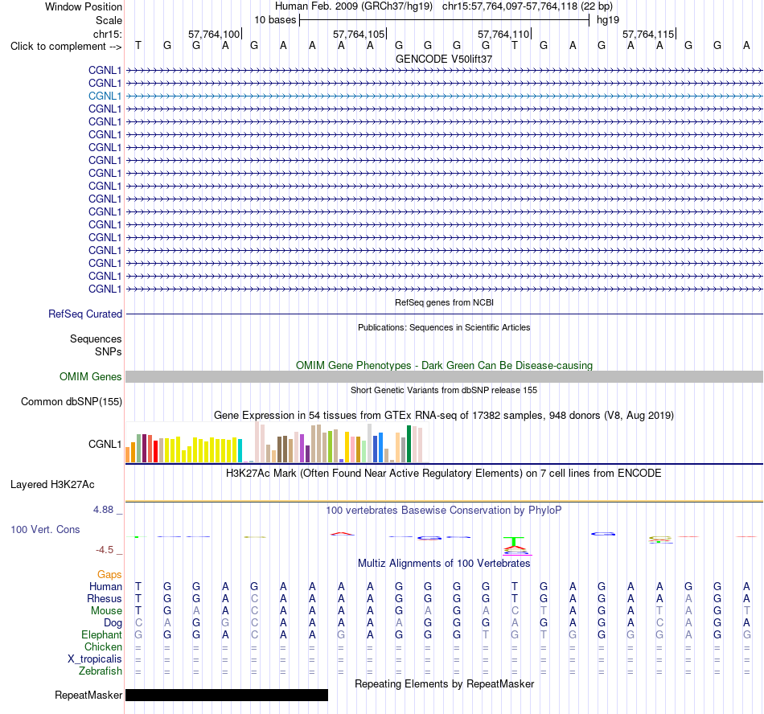The image size is (764, 714).
Task: Select the "X_tropicalis" alignment row label
Action: coord(95,659)
